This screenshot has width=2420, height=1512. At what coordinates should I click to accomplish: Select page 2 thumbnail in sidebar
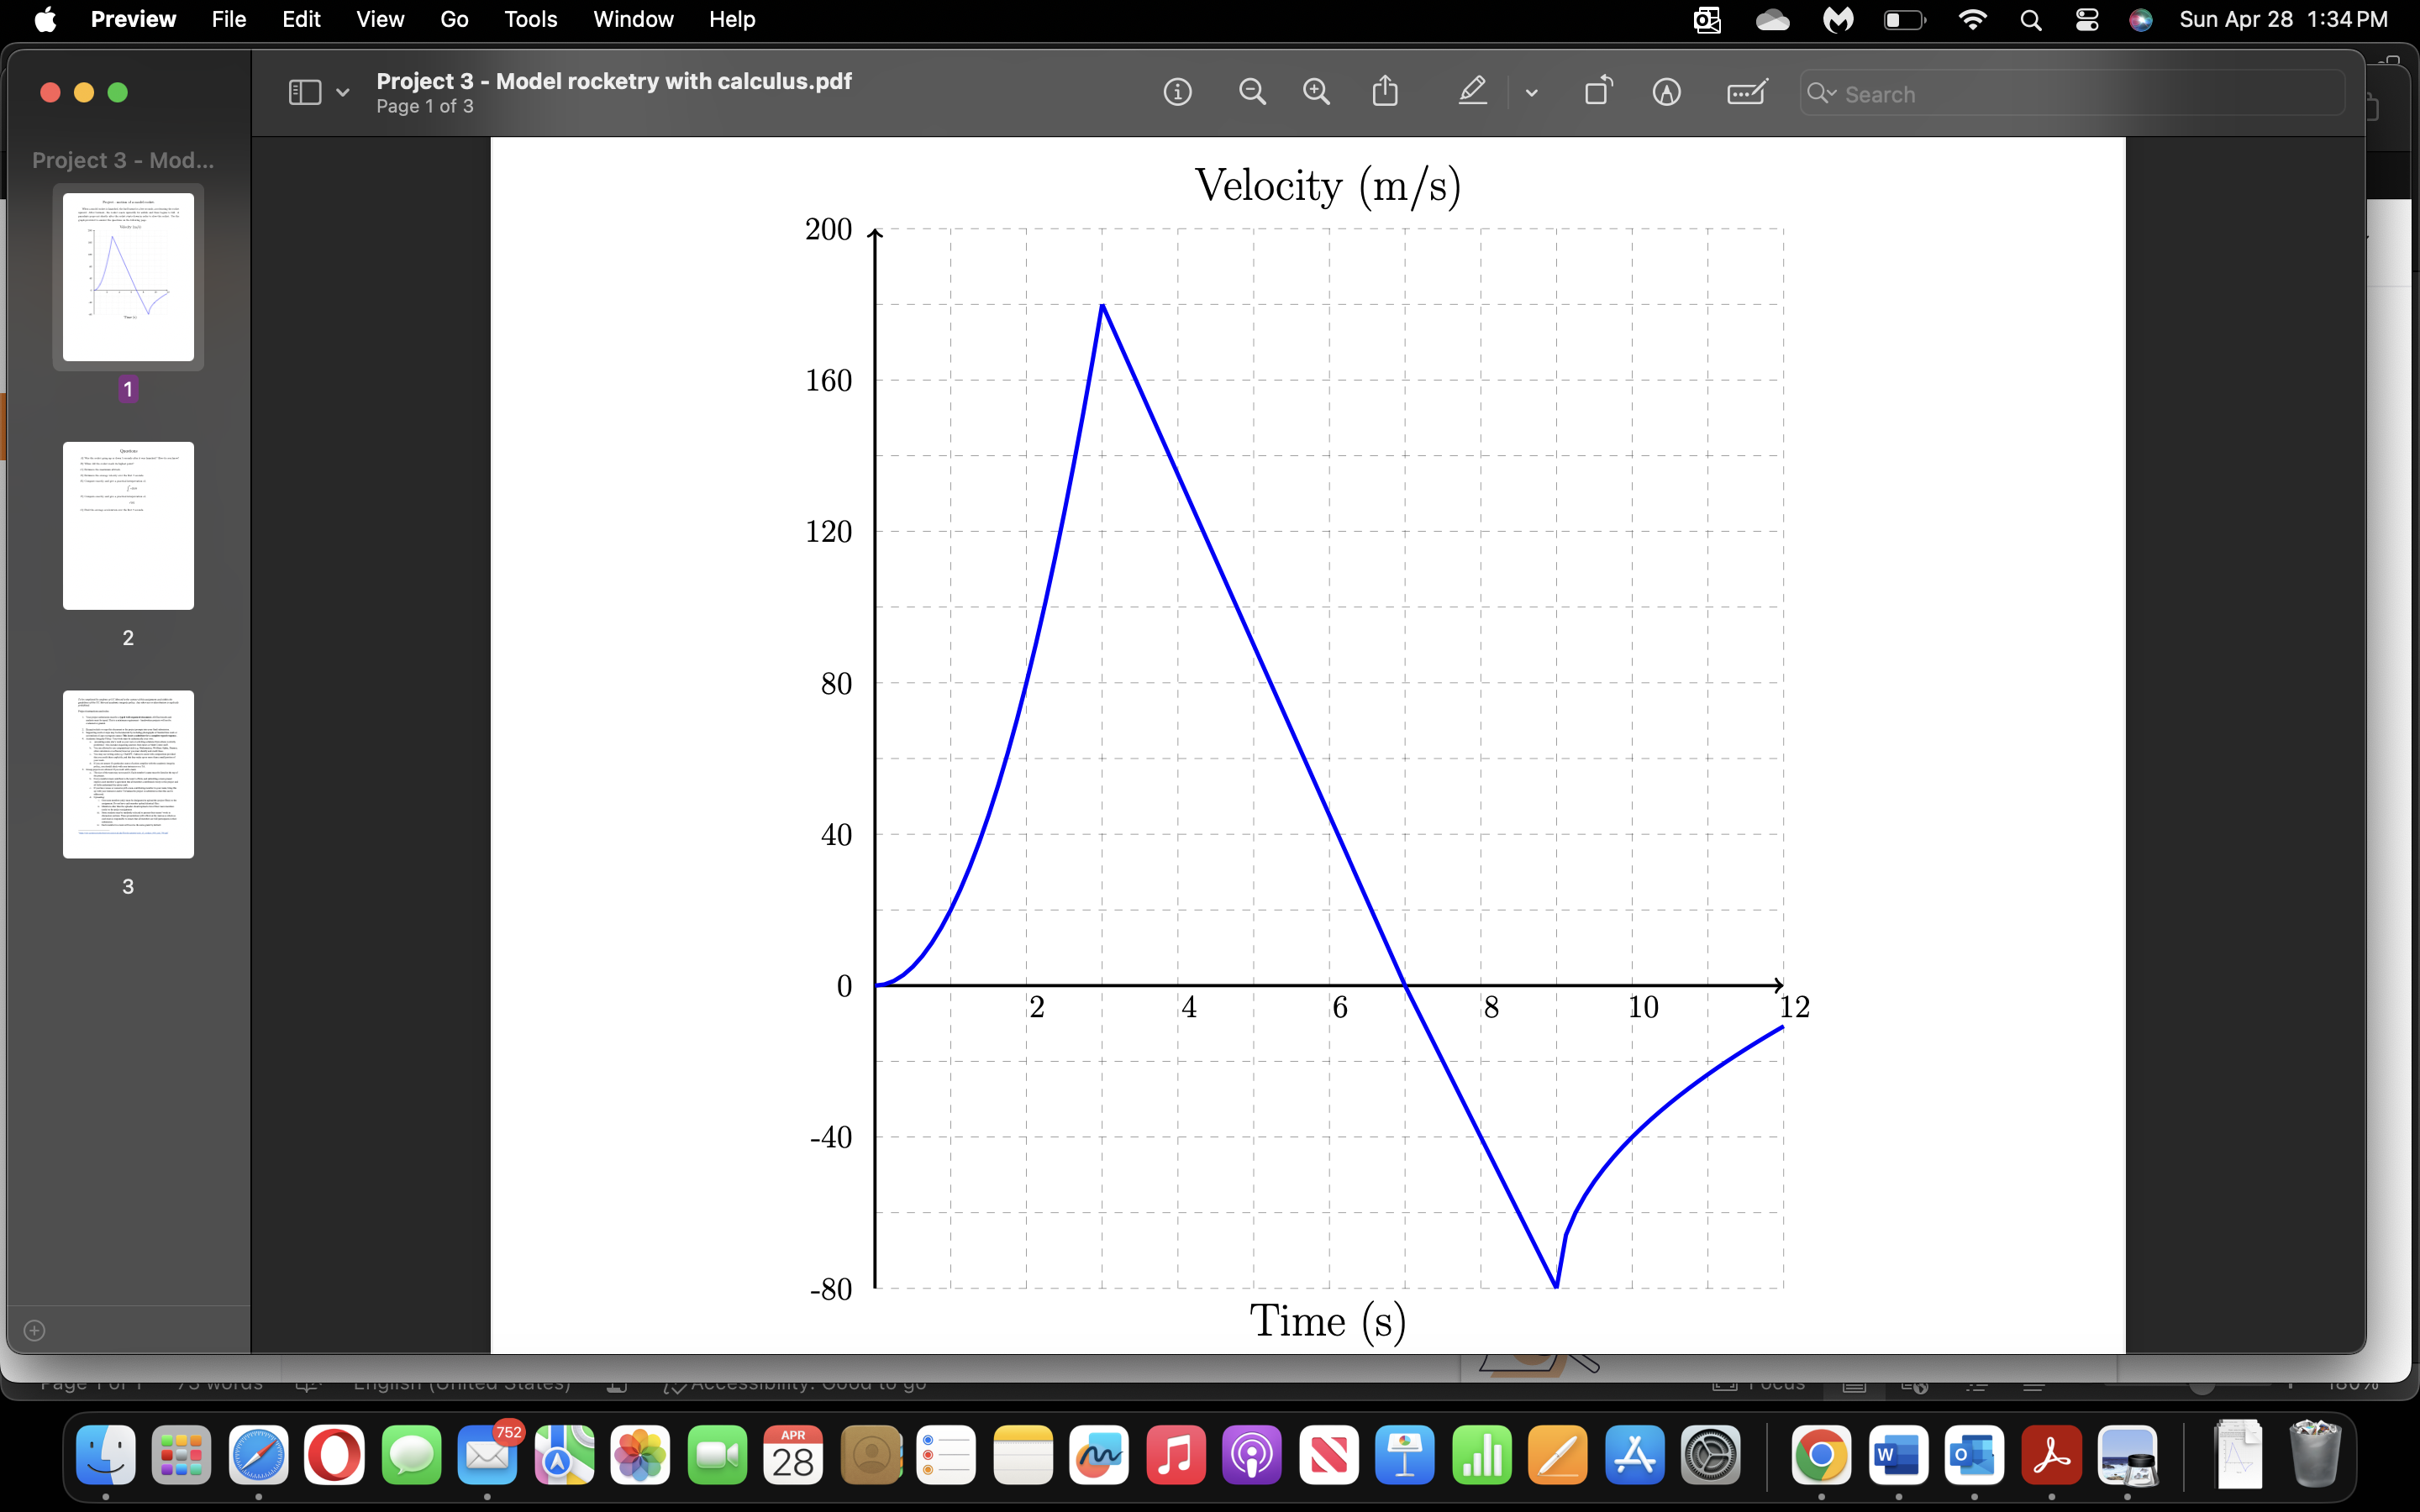tap(128, 526)
